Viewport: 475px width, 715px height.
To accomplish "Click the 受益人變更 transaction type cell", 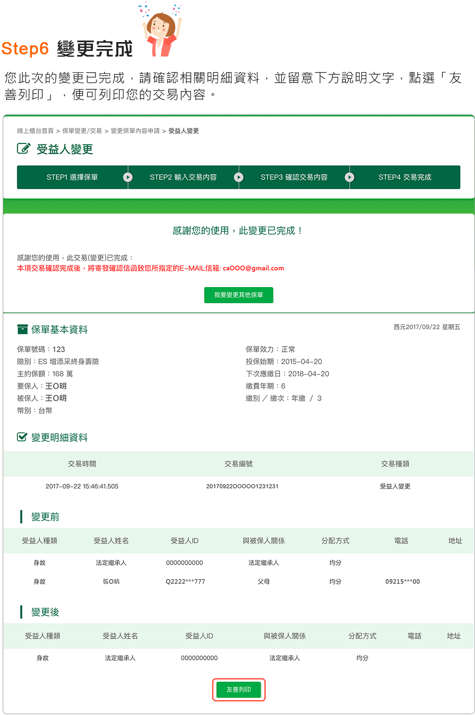I will [x=395, y=486].
